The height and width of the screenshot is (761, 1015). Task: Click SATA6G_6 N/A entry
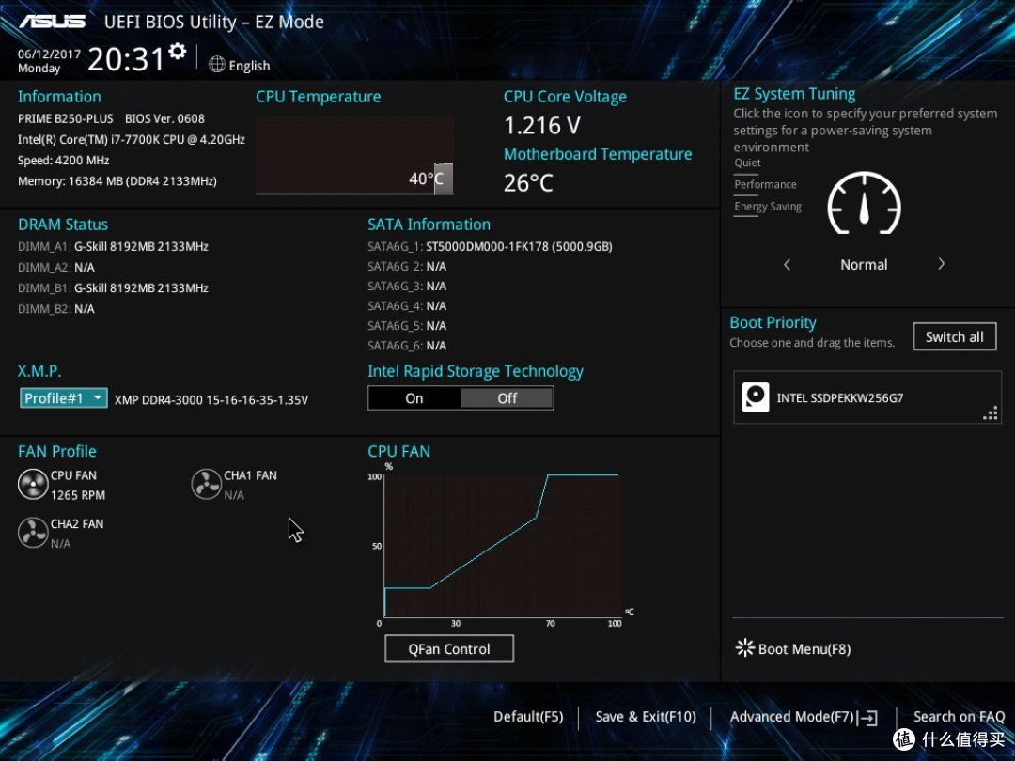tap(407, 346)
